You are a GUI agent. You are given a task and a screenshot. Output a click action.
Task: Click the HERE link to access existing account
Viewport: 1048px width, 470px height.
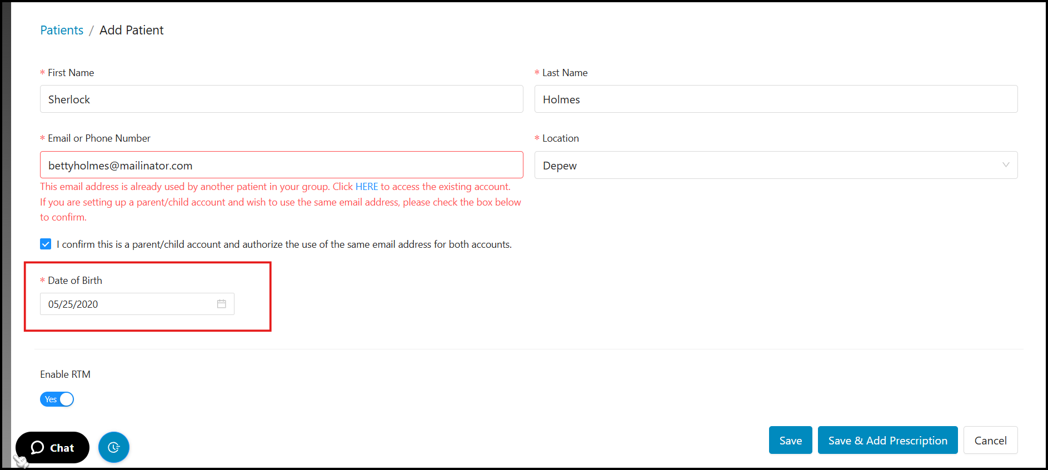click(x=367, y=187)
